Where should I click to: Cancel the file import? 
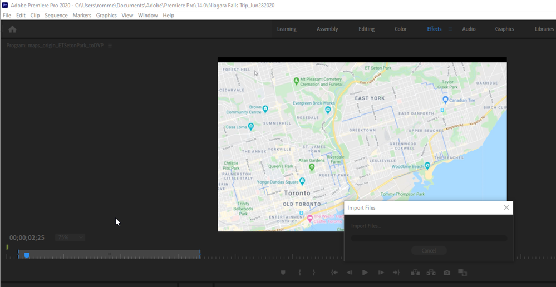pyautogui.click(x=429, y=250)
